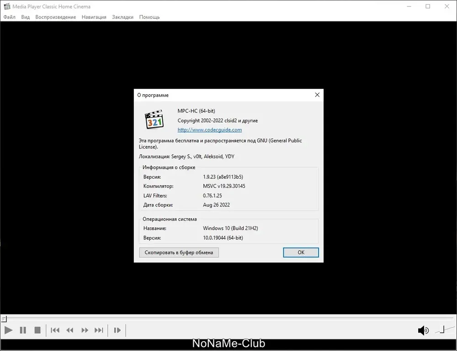Minimize the Media Player Classic window

click(409, 6)
